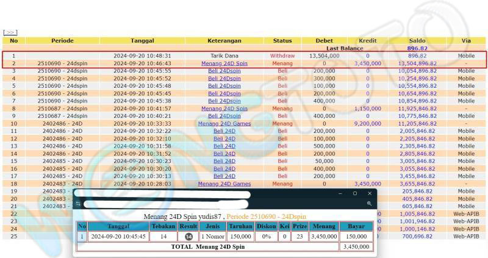Screen dimensions: 488x258
Task: Open Beli 24D link in row 17
Action: (x=224, y=176)
